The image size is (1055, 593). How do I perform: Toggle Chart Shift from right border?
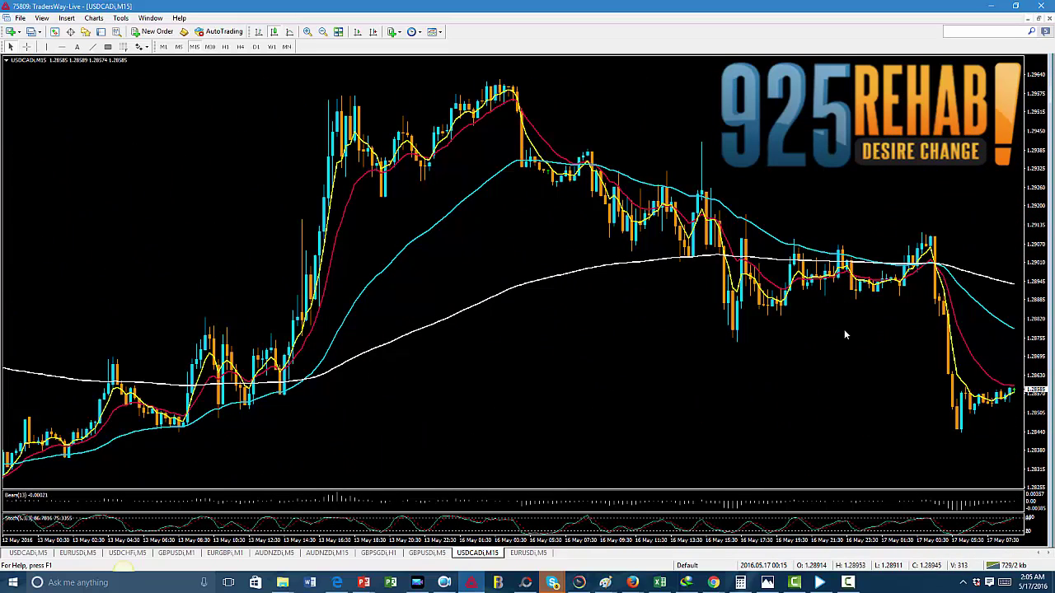[x=373, y=32]
